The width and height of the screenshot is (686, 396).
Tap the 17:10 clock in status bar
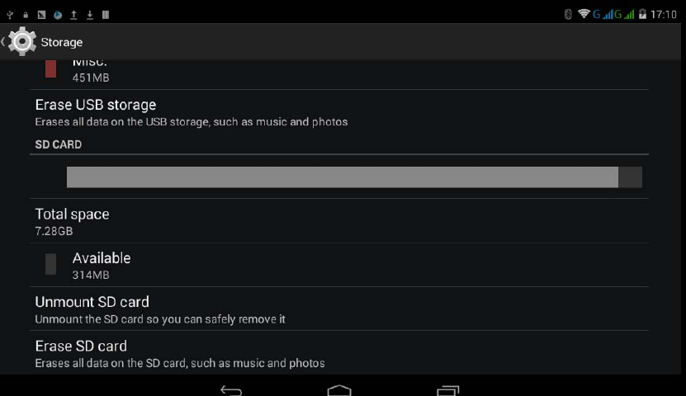click(x=663, y=14)
